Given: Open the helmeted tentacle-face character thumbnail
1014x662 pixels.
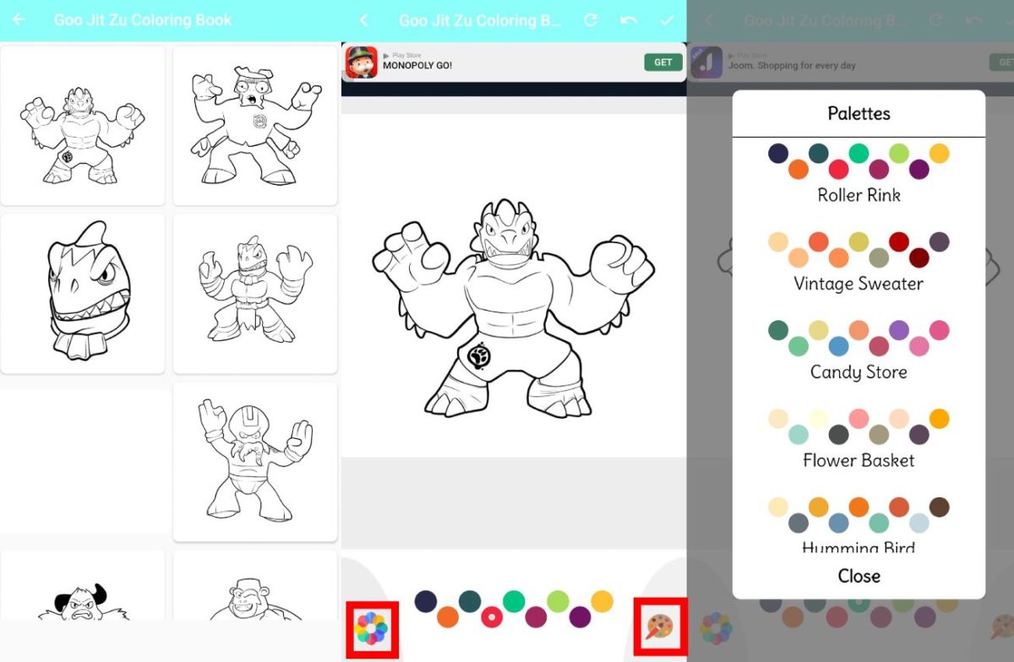Looking at the screenshot, I should pyautogui.click(x=255, y=461).
